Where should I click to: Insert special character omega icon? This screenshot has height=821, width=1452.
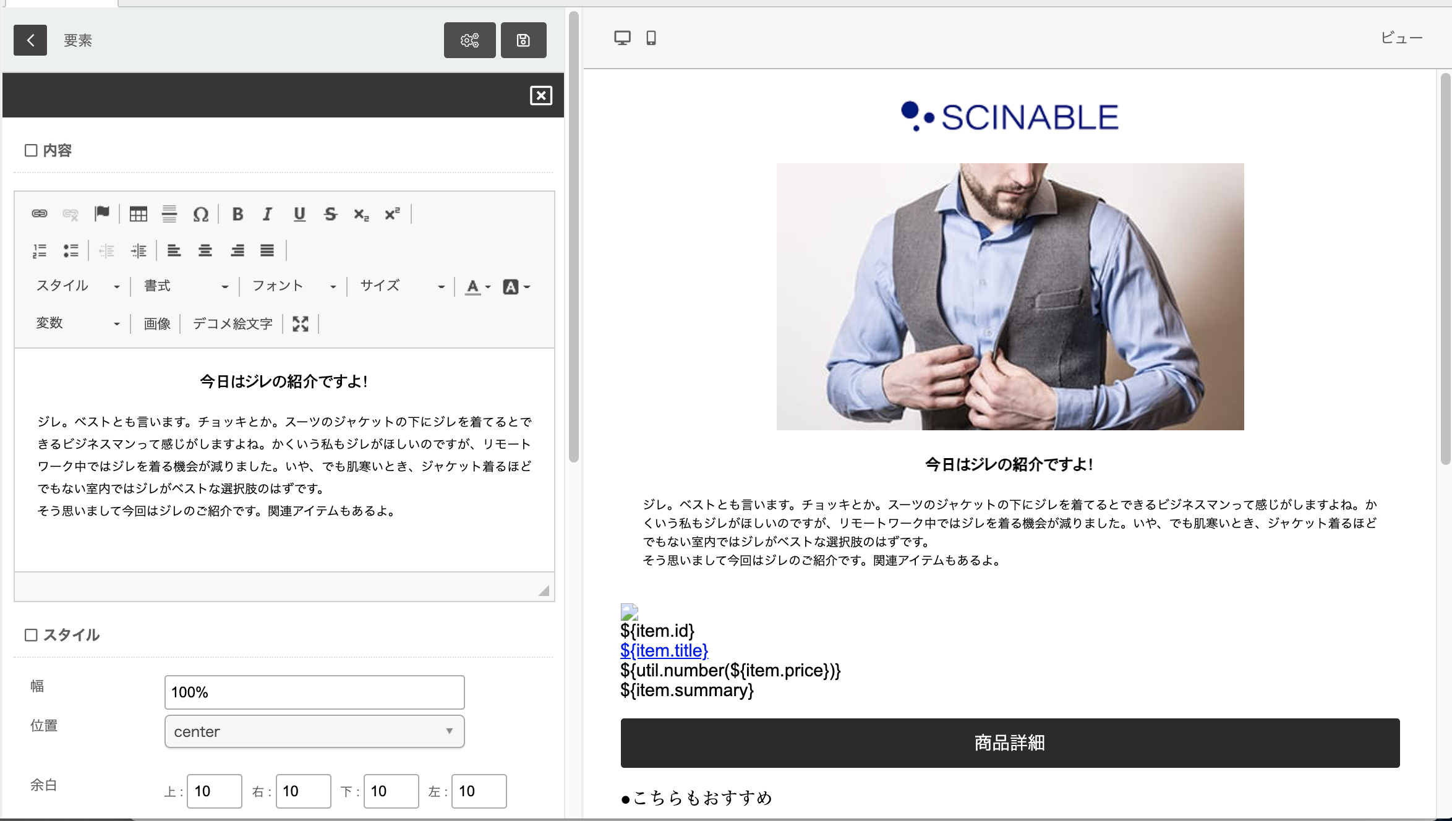pos(200,214)
